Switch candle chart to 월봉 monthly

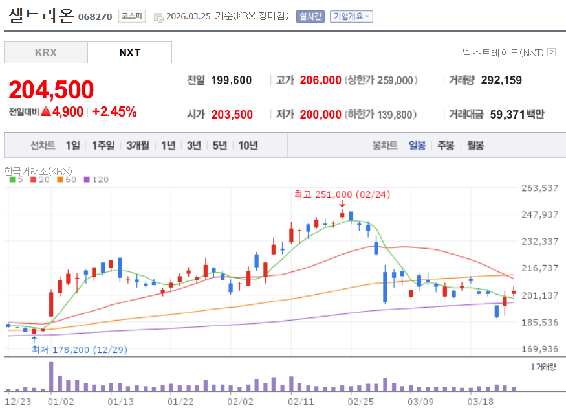pyautogui.click(x=475, y=146)
